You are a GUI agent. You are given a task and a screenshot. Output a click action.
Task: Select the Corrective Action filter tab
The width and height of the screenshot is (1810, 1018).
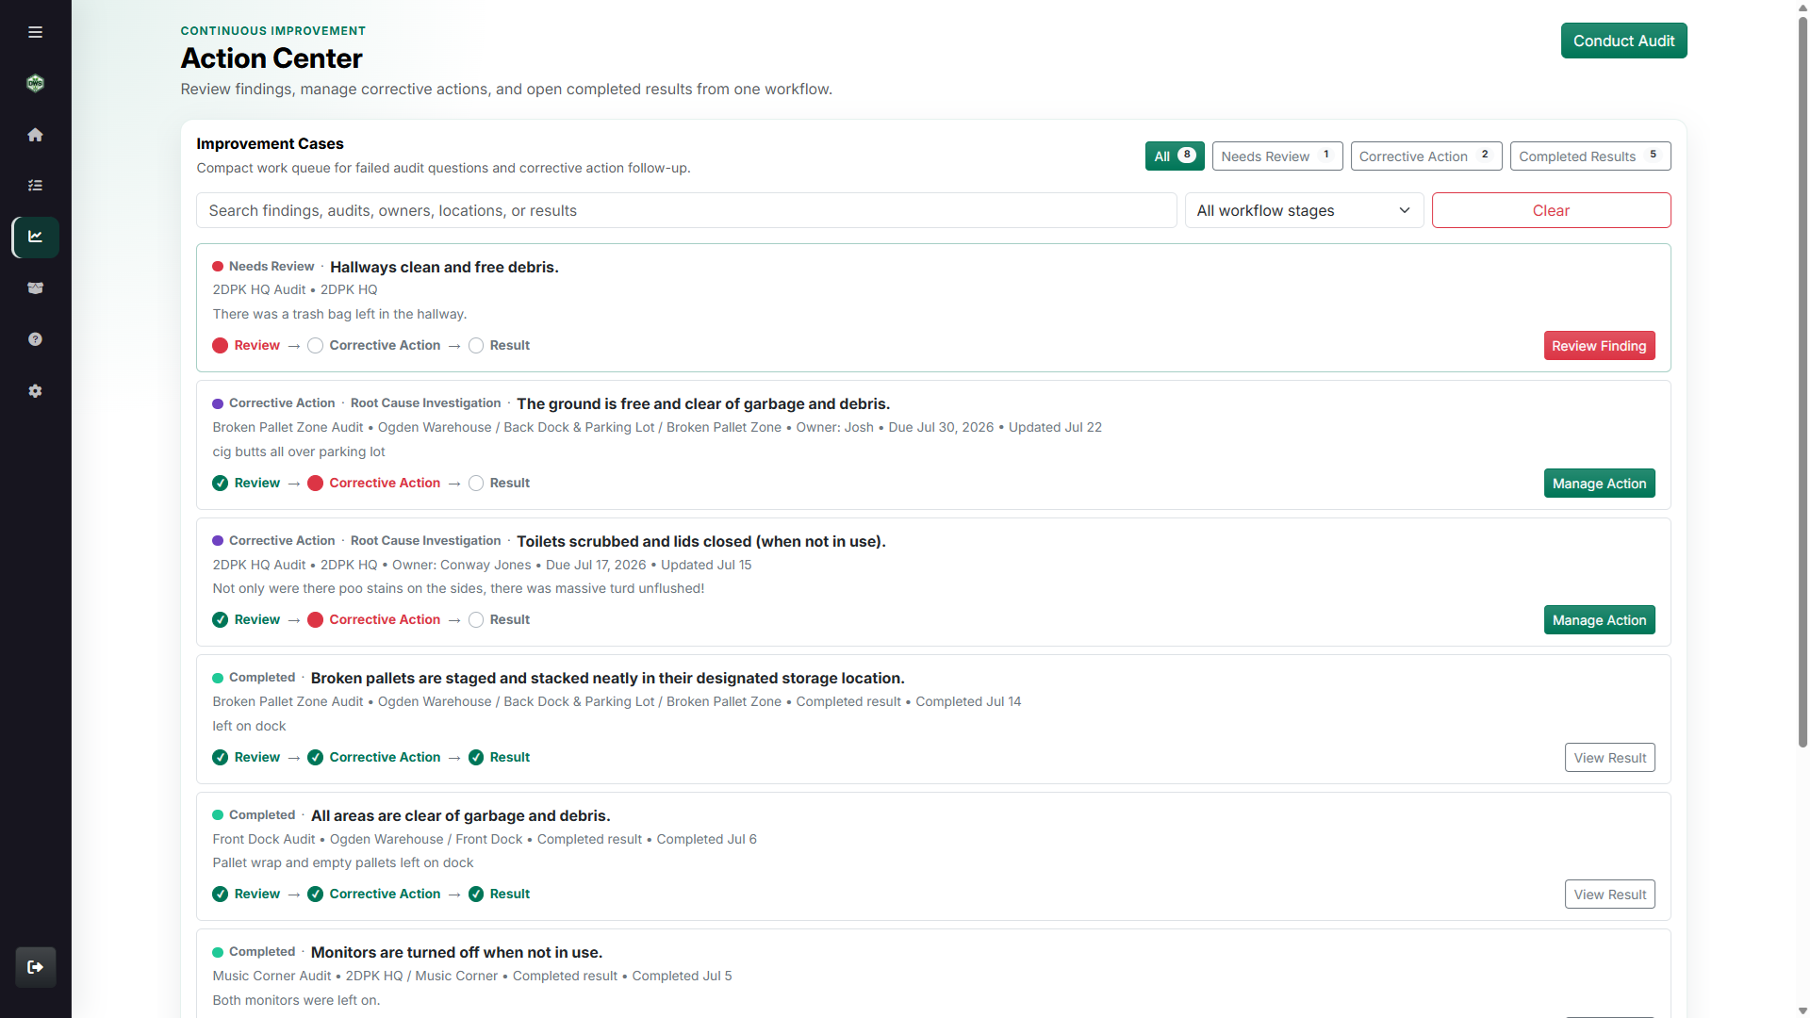point(1425,156)
